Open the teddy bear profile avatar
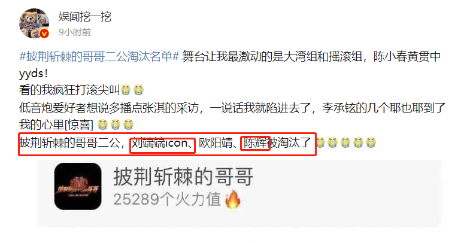467x243 pixels. click(x=34, y=23)
